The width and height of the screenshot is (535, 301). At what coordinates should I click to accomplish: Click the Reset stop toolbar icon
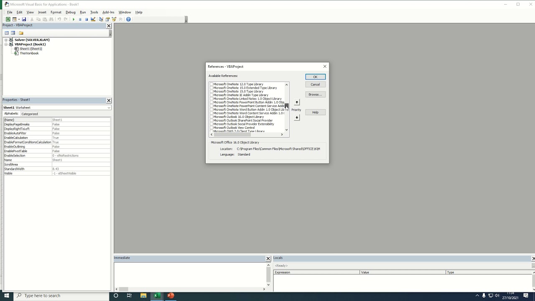point(87,19)
